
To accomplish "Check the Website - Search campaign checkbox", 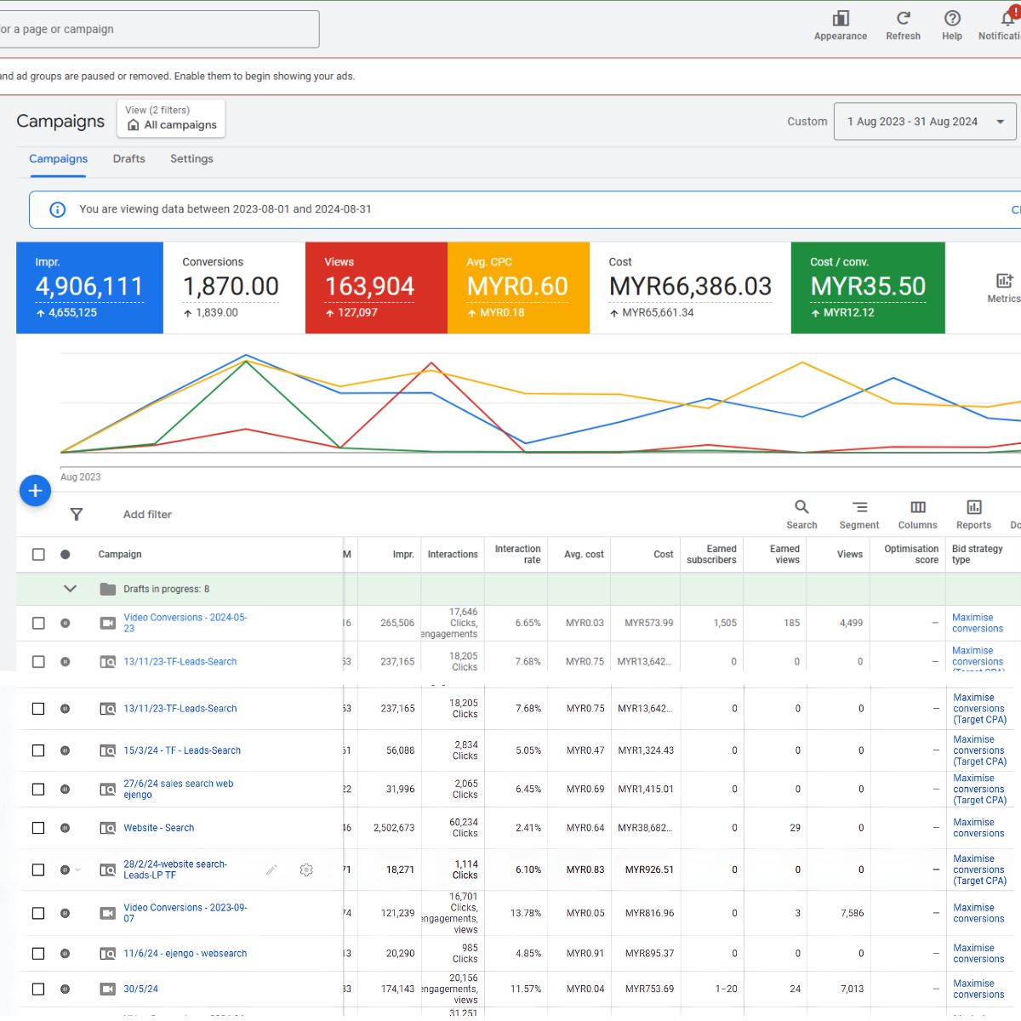I will [x=38, y=828].
